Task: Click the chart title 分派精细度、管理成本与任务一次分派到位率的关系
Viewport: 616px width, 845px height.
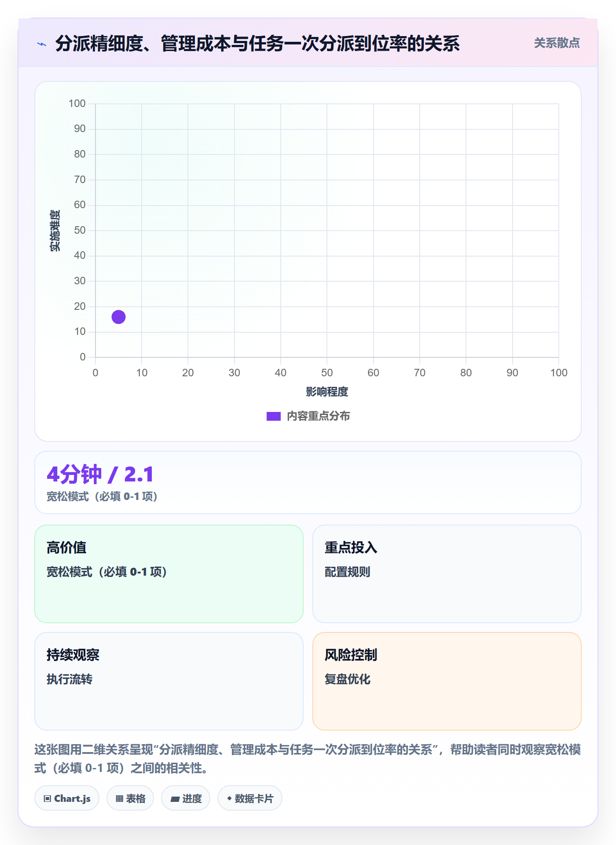Action: click(257, 44)
